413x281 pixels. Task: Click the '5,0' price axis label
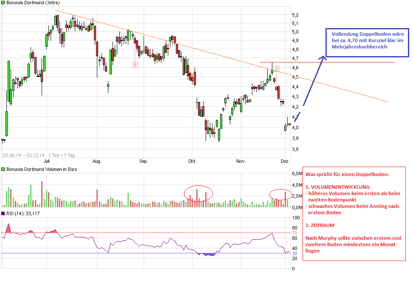click(x=295, y=32)
